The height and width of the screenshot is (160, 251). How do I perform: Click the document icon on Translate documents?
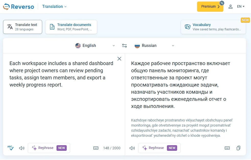pos(52,27)
